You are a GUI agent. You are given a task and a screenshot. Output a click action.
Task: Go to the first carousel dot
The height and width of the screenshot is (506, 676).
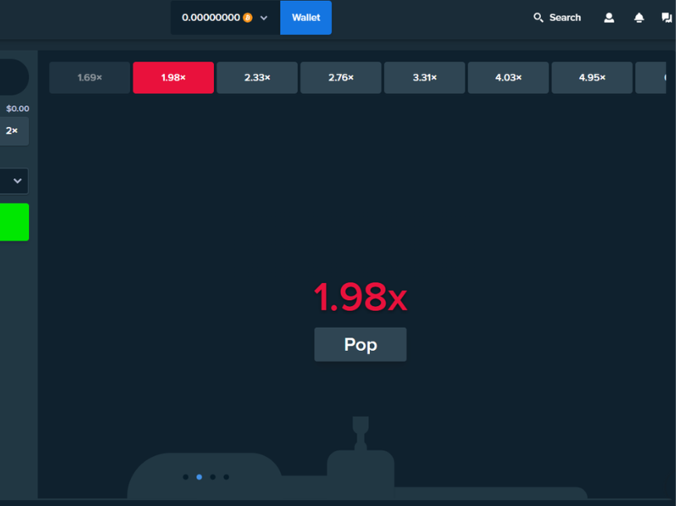pyautogui.click(x=186, y=477)
